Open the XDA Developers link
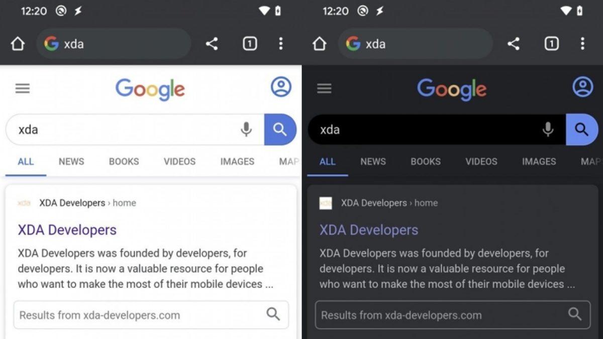This screenshot has height=339, width=603. coord(67,230)
